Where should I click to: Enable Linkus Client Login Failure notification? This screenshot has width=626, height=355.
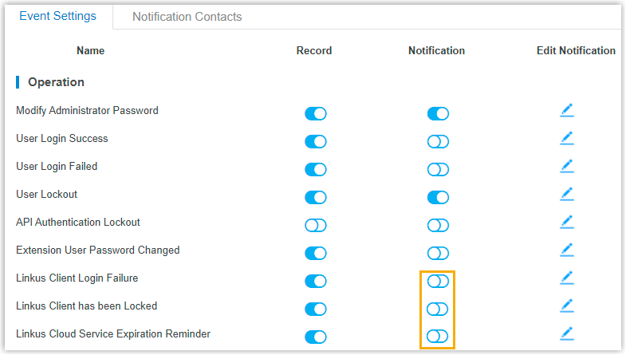coord(438,282)
